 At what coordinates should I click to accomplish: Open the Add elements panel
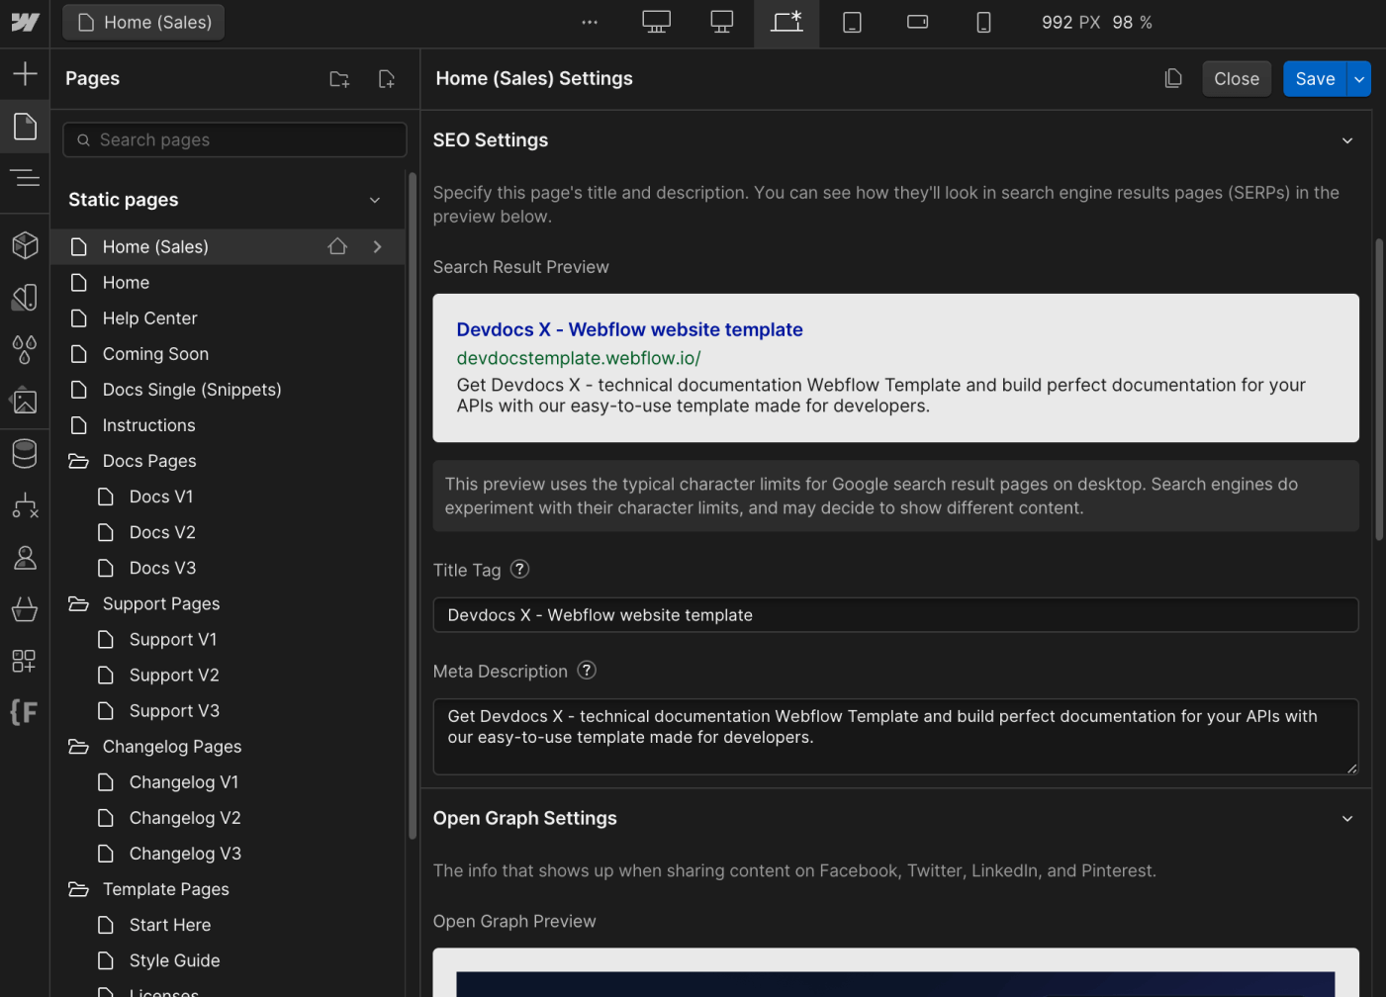tap(25, 73)
